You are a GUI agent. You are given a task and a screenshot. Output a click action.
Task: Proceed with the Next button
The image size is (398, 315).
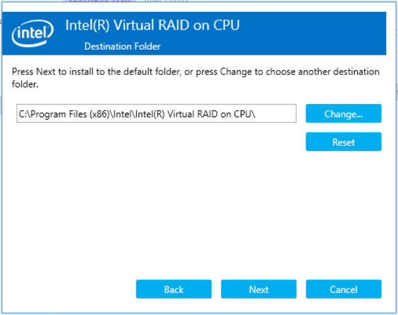pos(258,289)
